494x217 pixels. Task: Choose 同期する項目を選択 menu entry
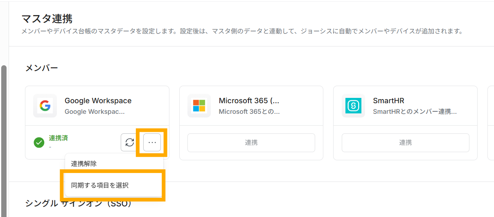click(100, 185)
